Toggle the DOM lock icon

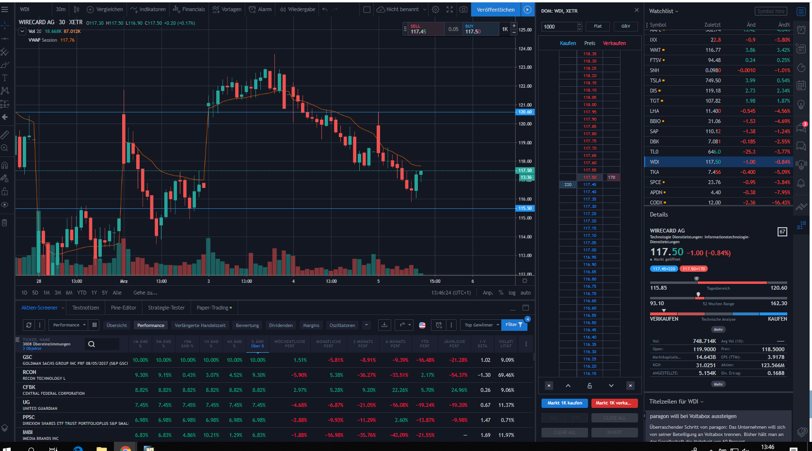(589, 386)
